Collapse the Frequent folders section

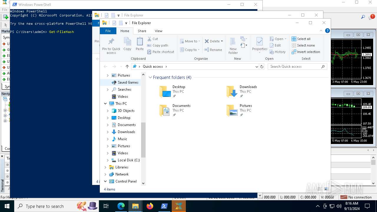150,77
